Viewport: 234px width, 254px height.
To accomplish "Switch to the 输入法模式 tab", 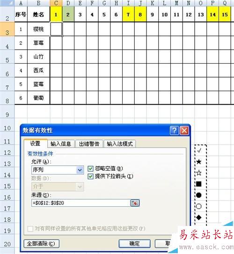I will click(120, 144).
